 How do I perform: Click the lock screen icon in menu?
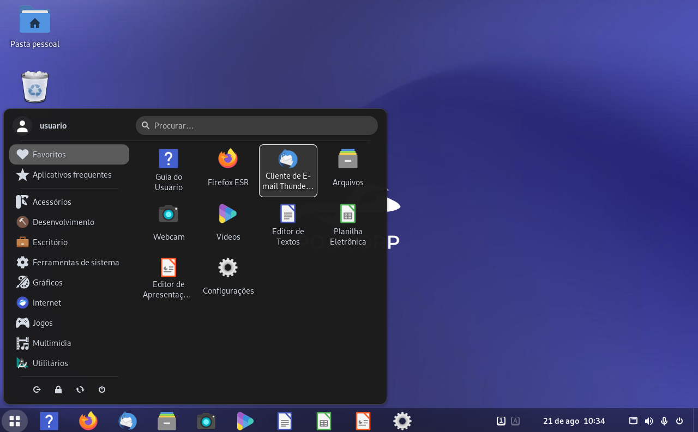(58, 390)
